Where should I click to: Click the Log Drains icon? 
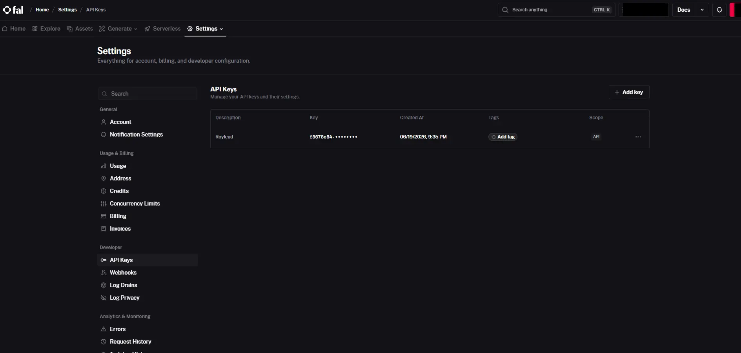coord(104,285)
